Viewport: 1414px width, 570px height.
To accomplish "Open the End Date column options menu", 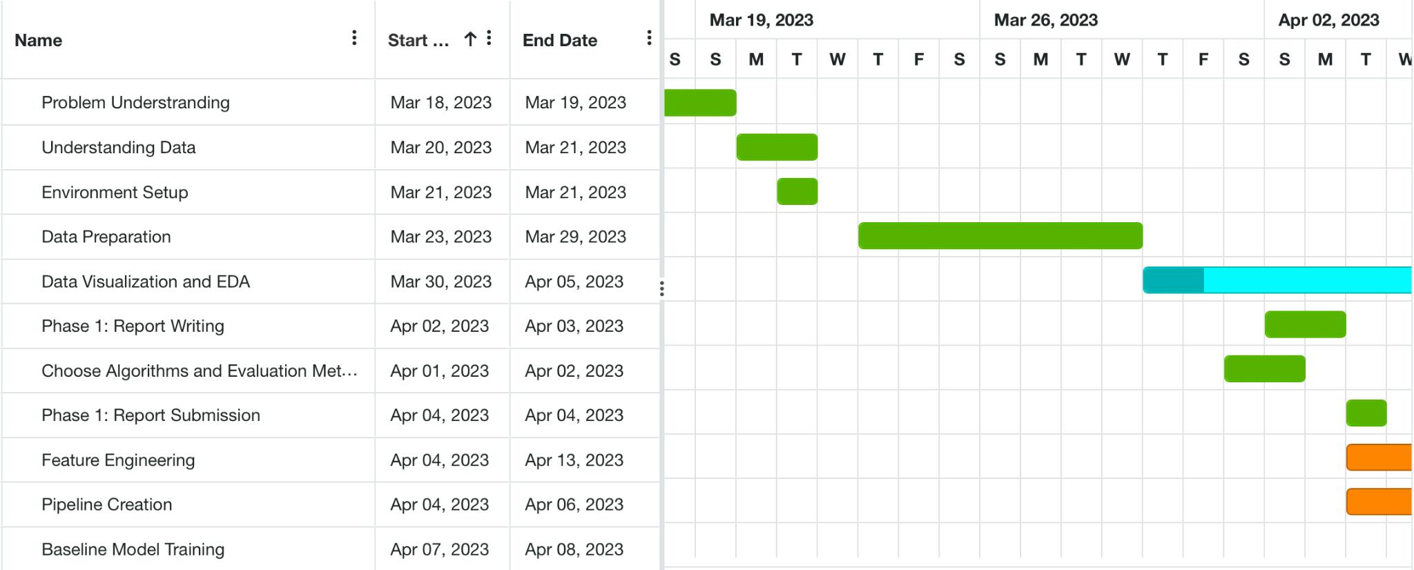I will click(648, 38).
